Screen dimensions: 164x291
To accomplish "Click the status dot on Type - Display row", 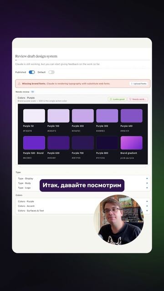I will [x=147, y=179].
